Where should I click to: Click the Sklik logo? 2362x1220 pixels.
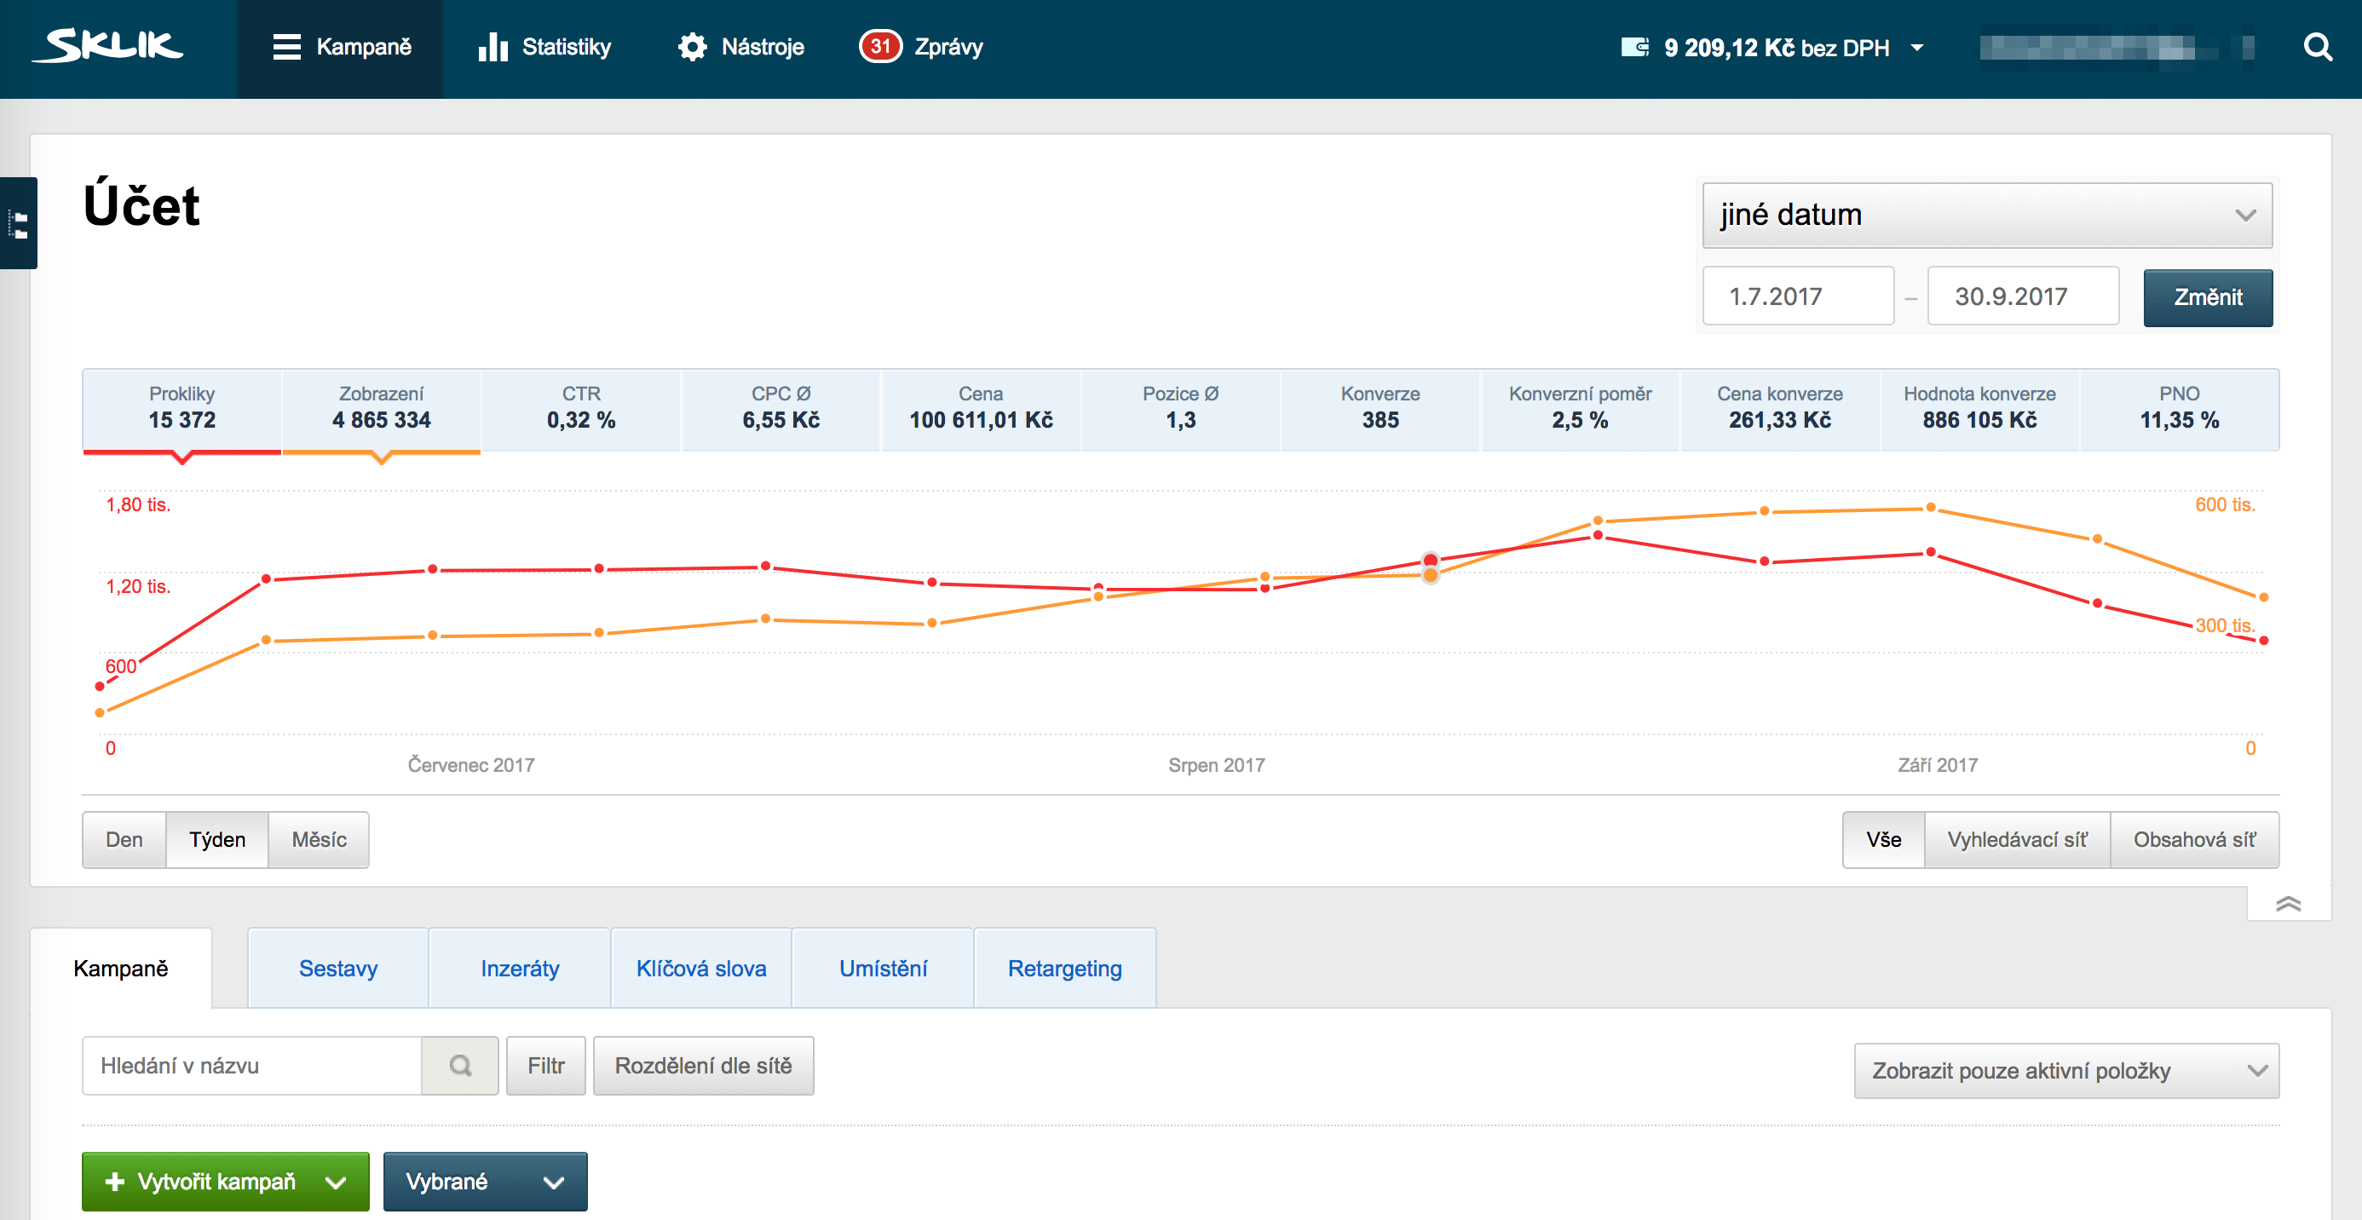107,46
